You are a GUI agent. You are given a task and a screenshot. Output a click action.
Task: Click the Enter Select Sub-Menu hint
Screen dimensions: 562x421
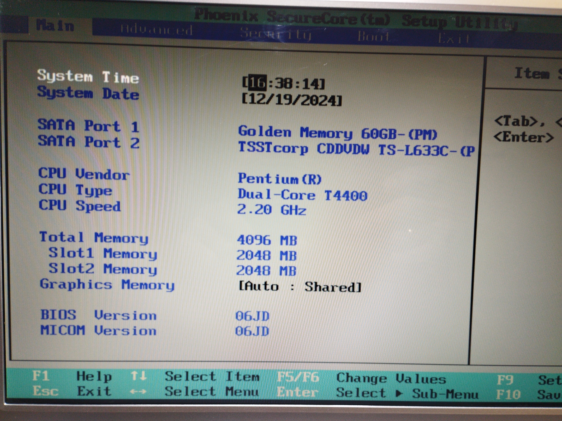pos(378,393)
